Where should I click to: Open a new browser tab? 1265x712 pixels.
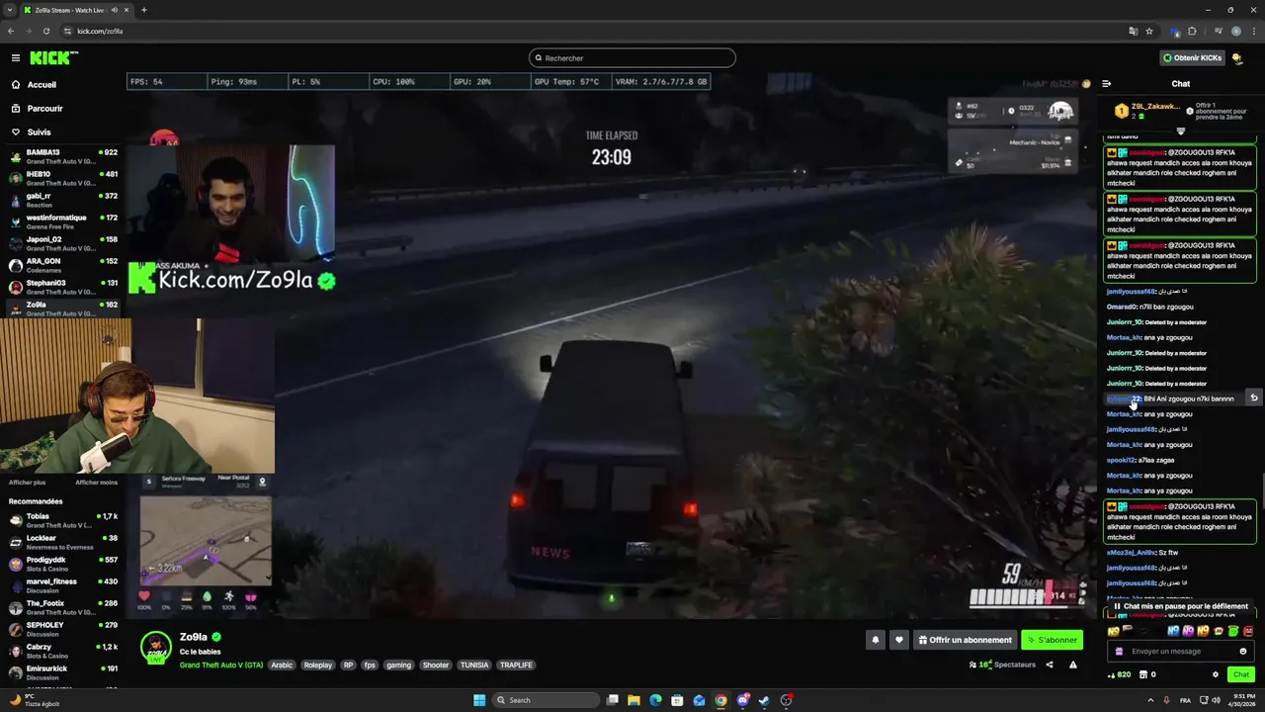tap(144, 10)
